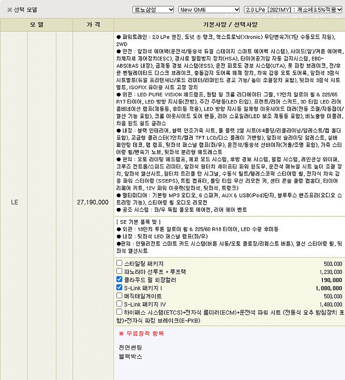The height and width of the screenshot is (380, 345).
Task: Check the 하이패스 시스템(ETCS) package checkbox
Action: click(x=119, y=312)
